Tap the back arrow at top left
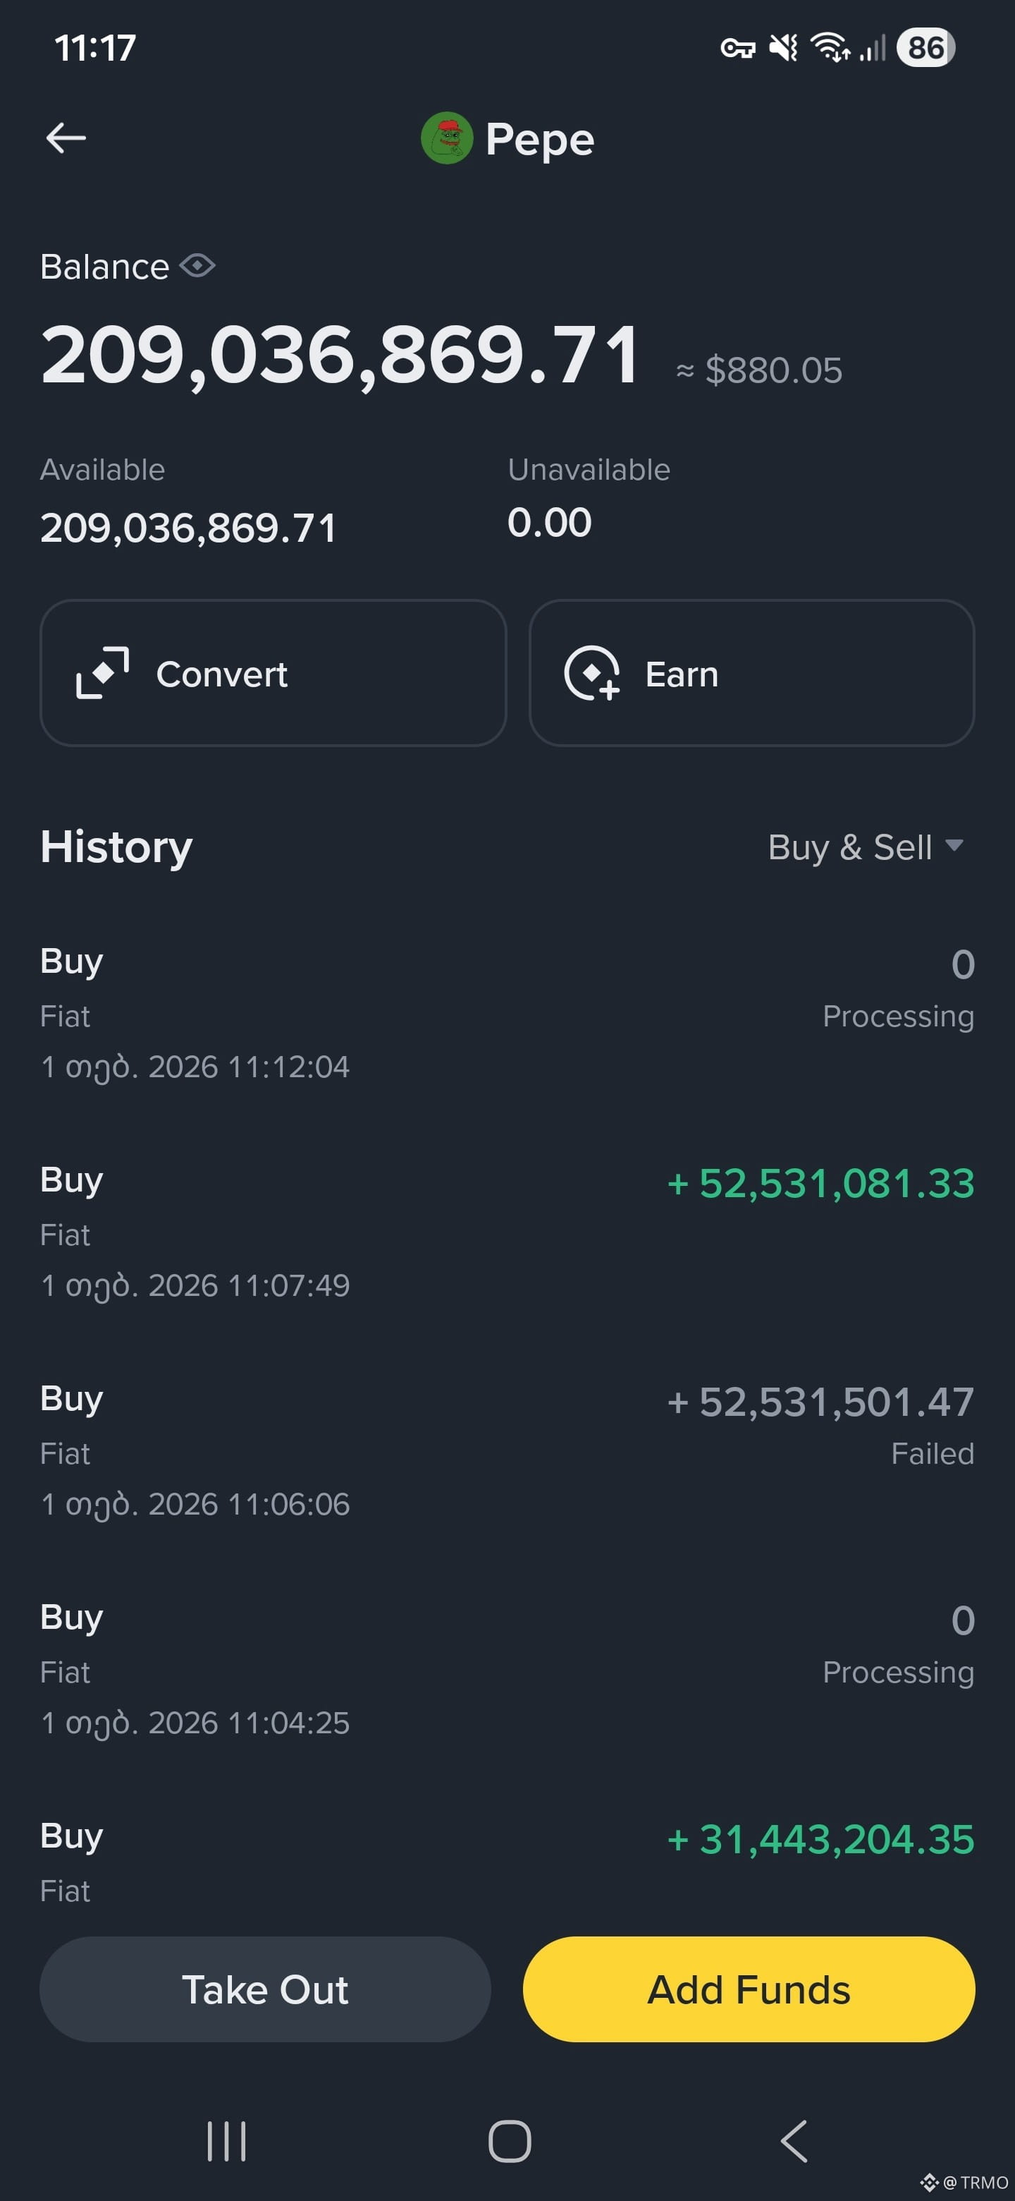The width and height of the screenshot is (1015, 2201). 66,138
